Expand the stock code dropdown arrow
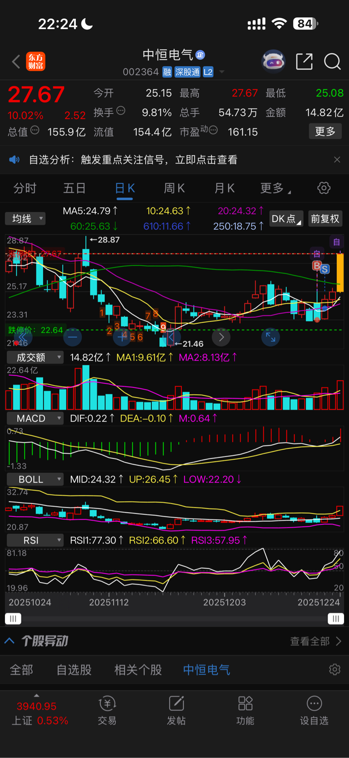The image size is (349, 758). coord(222,72)
